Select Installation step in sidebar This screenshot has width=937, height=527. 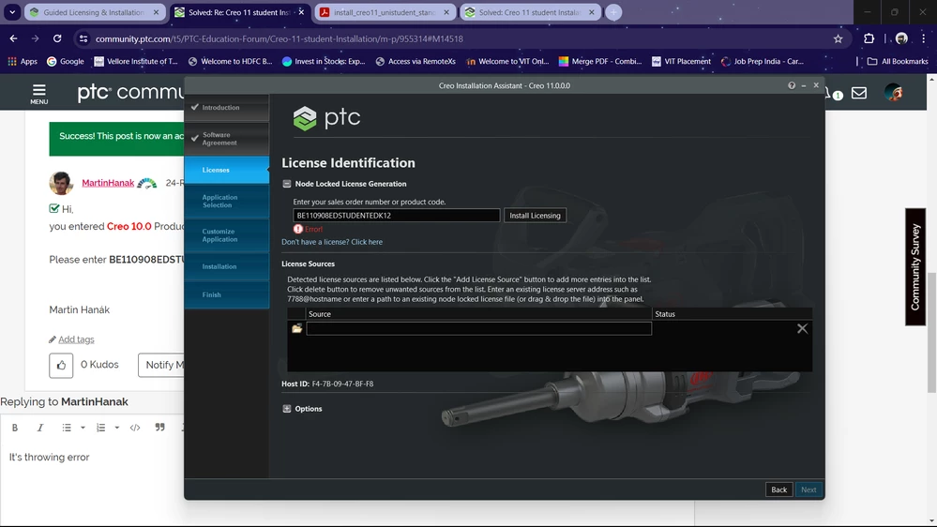click(x=226, y=266)
